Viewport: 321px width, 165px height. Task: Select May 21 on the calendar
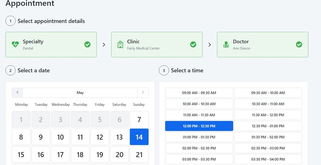point(139,154)
